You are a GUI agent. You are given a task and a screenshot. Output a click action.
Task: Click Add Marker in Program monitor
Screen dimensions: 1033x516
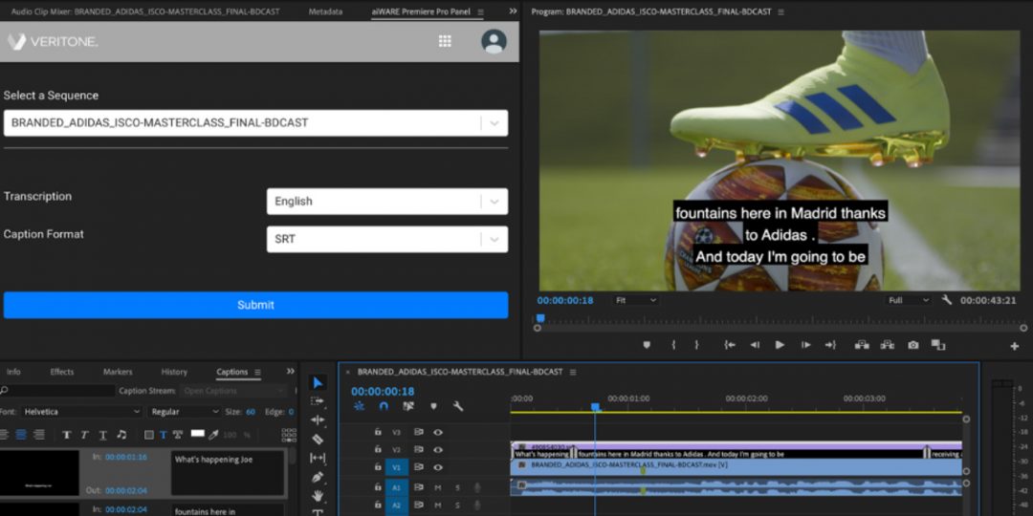pyautogui.click(x=647, y=345)
